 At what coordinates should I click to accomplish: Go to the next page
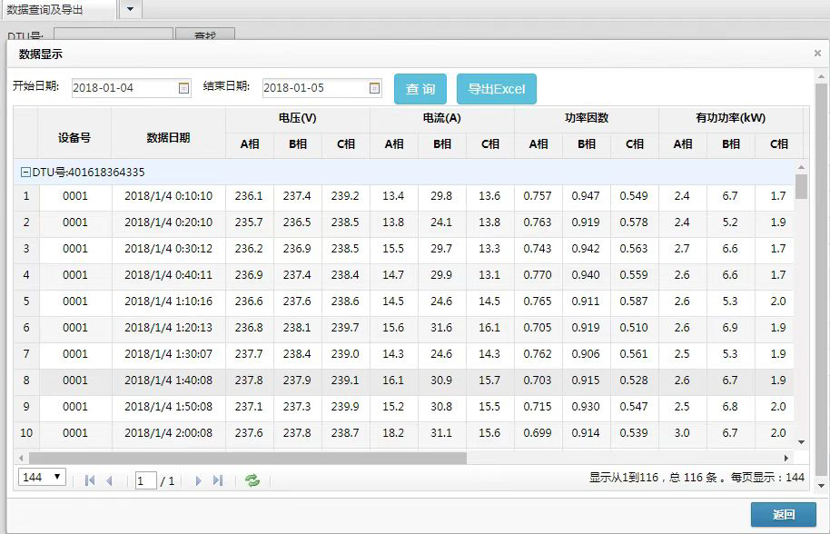[198, 480]
